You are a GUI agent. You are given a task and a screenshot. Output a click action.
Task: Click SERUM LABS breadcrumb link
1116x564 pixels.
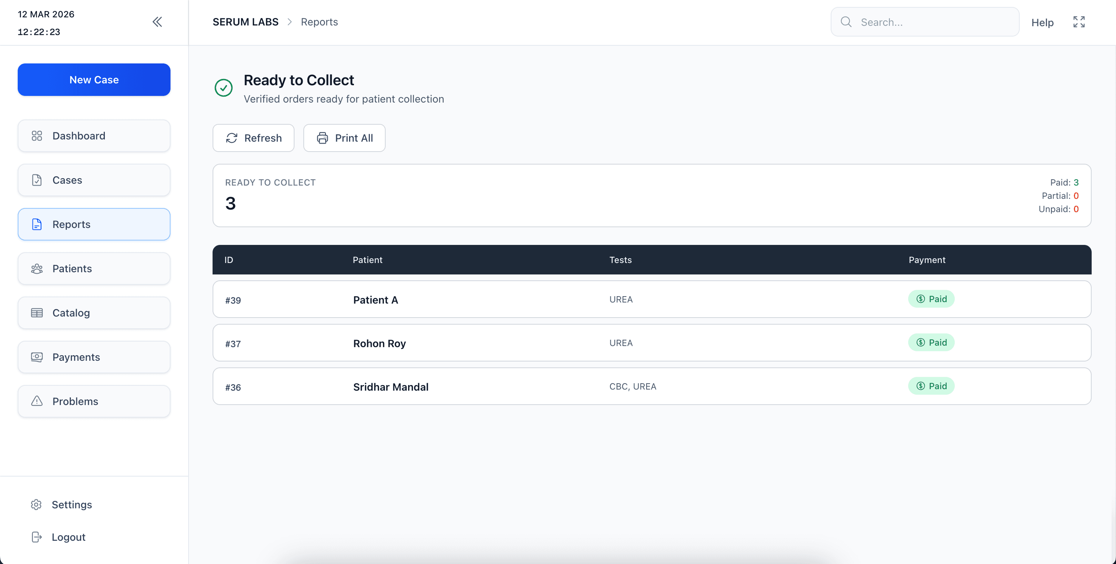[x=245, y=22]
